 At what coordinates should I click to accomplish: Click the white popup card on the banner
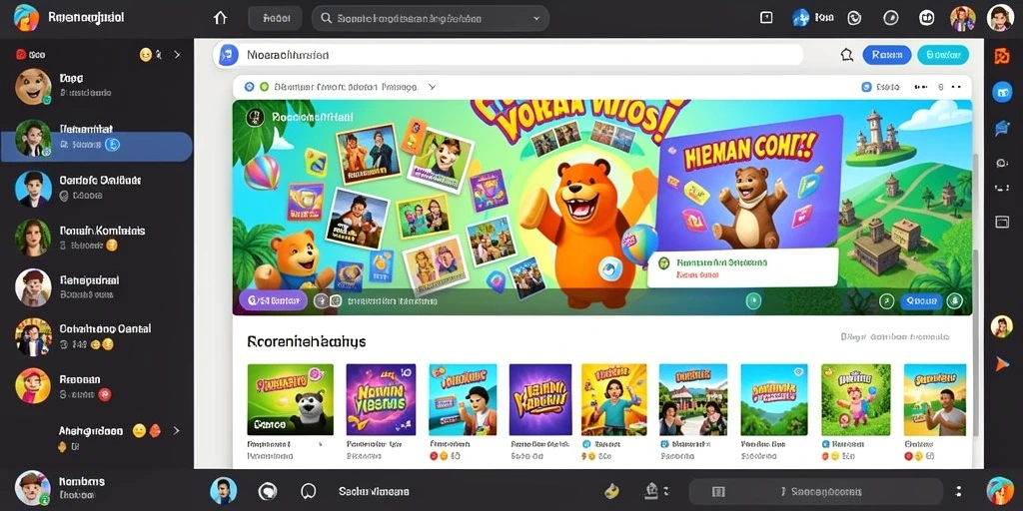[742, 267]
